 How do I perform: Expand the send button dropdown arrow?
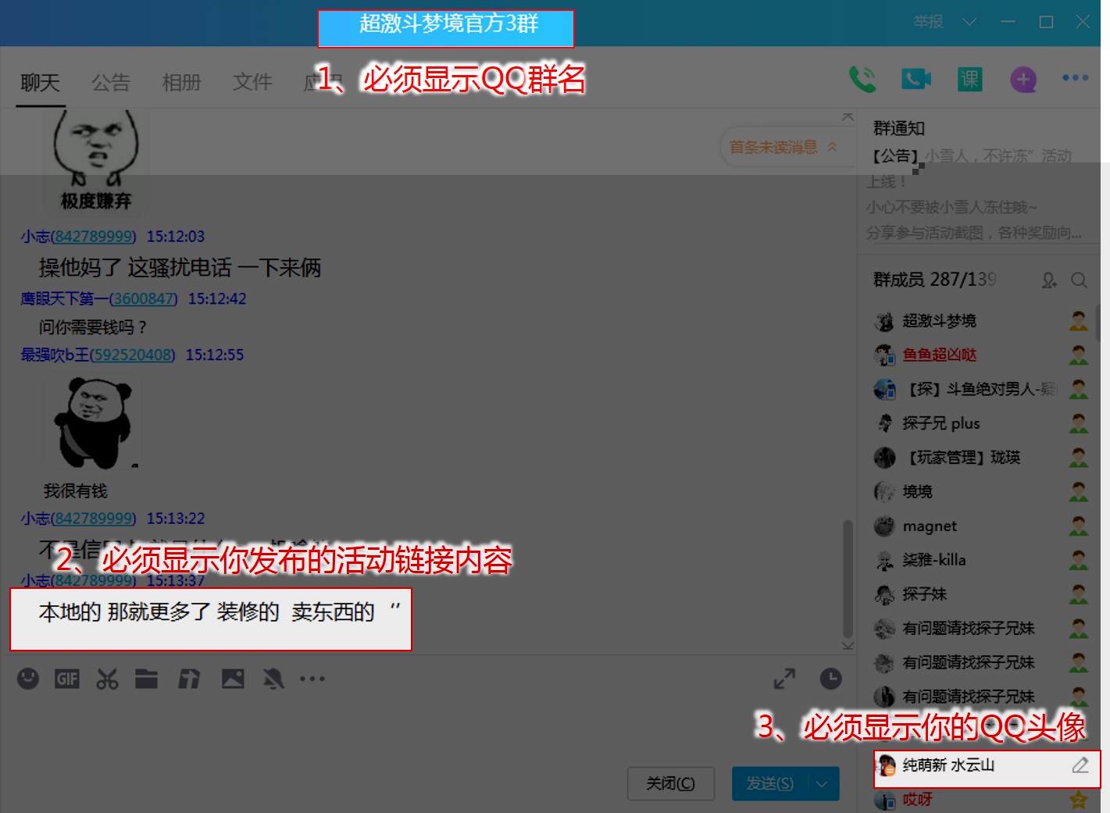tap(822, 784)
